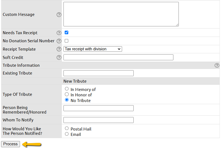This screenshot has width=222, height=148.
Task: Open help for Custom Message
Action: point(59,15)
